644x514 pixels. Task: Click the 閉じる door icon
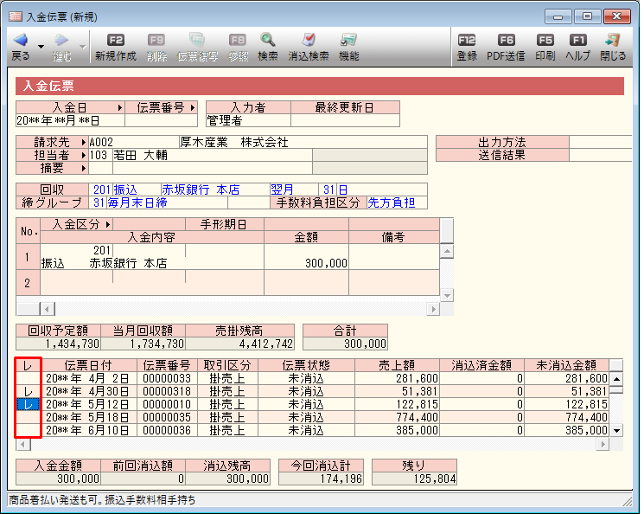[x=613, y=40]
